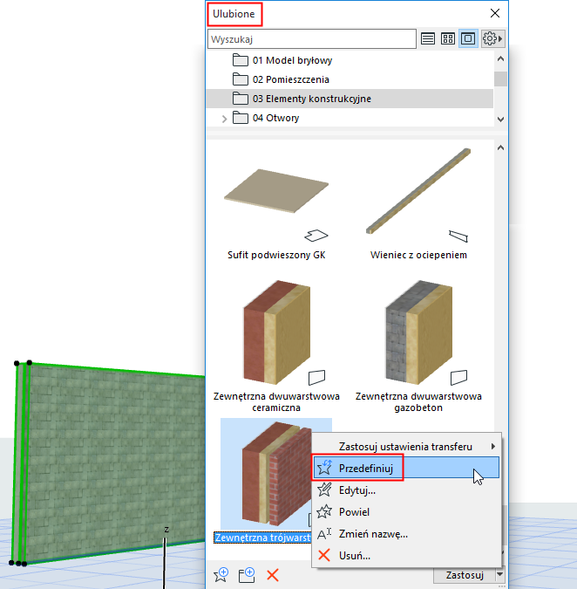577x589 pixels.
Task: Click the new favorite star-plus icon
Action: tap(221, 575)
